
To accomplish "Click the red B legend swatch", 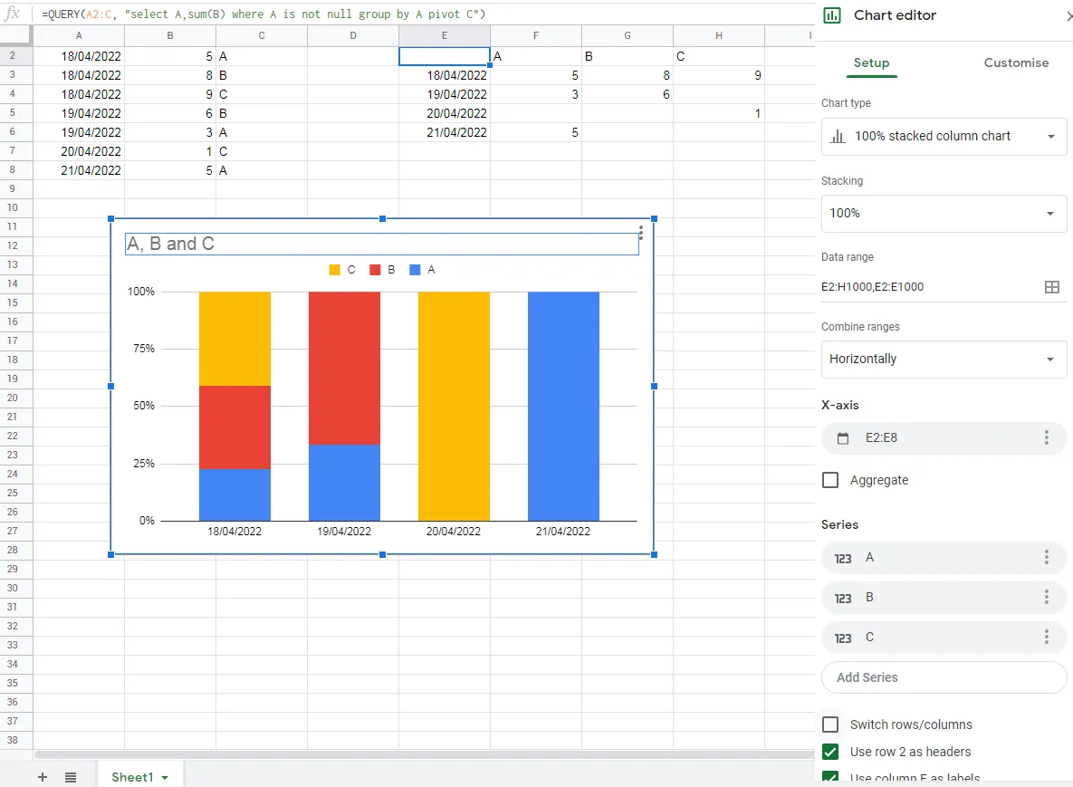I will tap(375, 270).
